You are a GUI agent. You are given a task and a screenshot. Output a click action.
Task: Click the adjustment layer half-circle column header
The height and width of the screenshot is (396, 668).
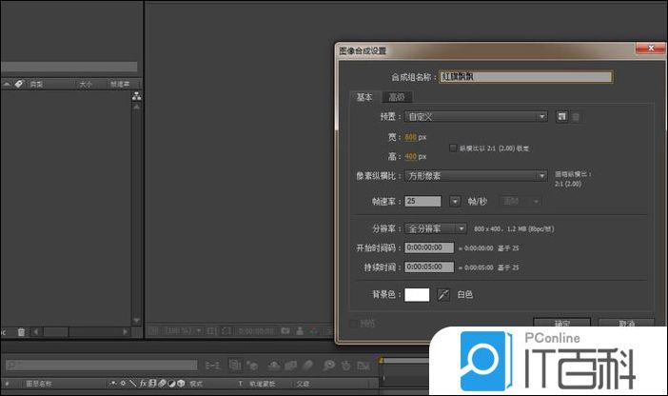[x=171, y=384]
